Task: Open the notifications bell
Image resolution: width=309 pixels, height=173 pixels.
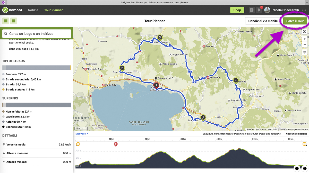Action: (259, 10)
